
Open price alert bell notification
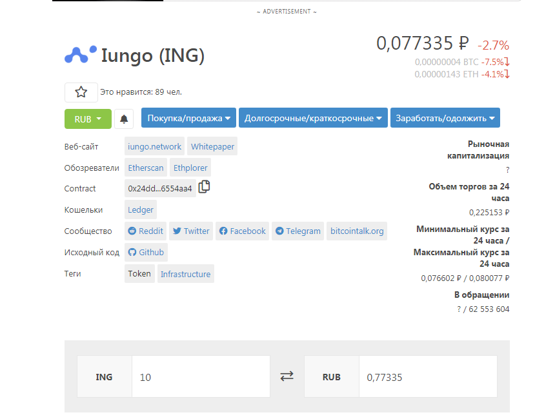(x=124, y=119)
